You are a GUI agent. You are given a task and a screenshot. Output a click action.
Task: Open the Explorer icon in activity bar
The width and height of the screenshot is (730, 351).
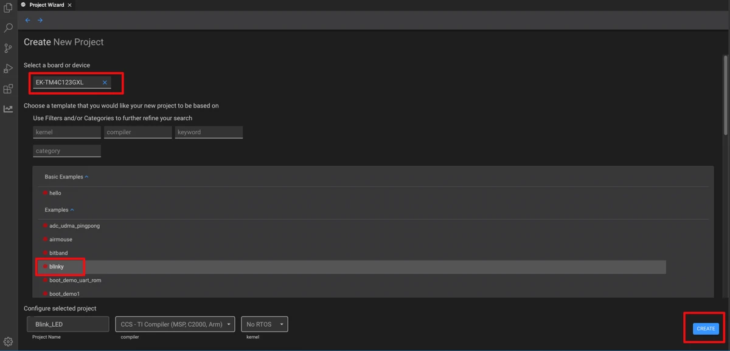tap(8, 8)
